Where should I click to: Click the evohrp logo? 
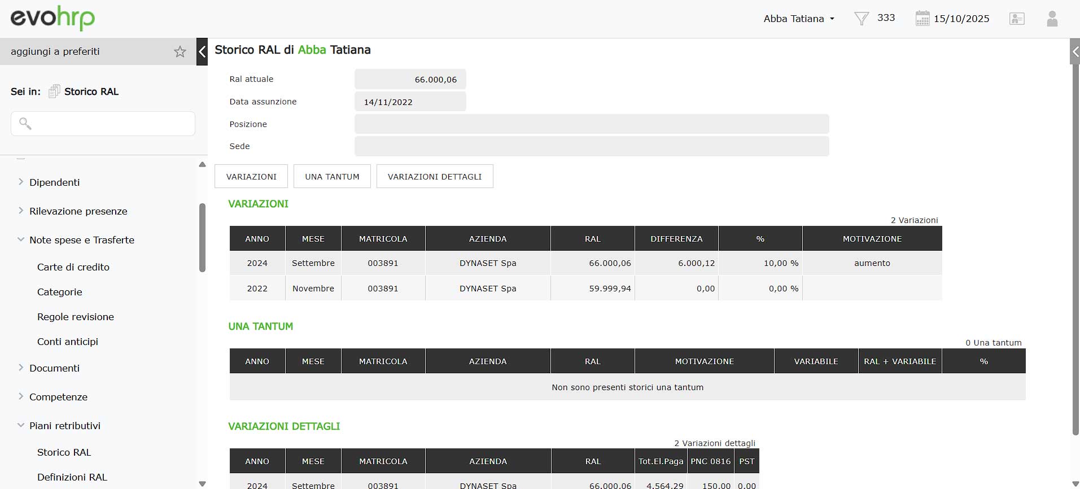tap(53, 19)
